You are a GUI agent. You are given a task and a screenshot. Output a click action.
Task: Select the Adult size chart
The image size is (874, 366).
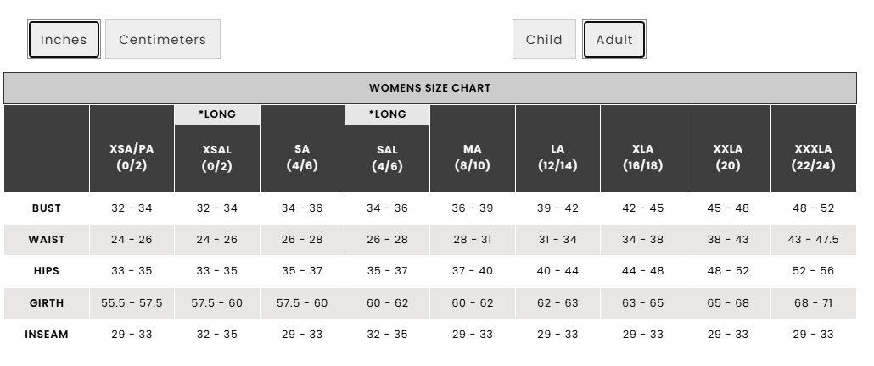(614, 40)
